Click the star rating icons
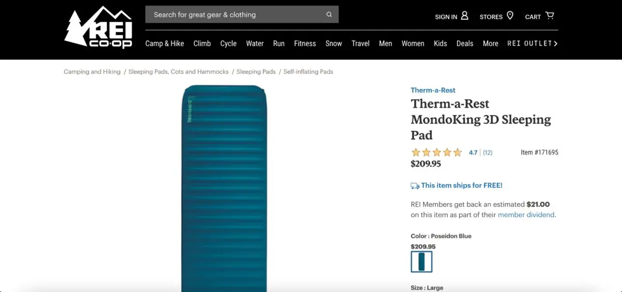Viewport: 622px width, 292px height. point(436,152)
